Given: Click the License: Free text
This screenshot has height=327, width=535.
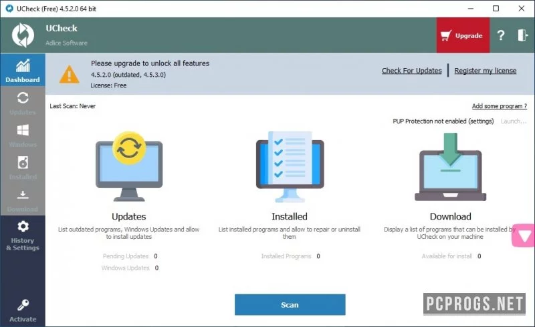Looking at the screenshot, I should point(108,85).
